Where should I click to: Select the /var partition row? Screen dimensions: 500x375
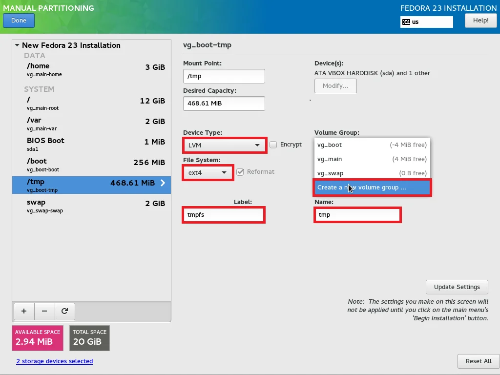tap(91, 124)
